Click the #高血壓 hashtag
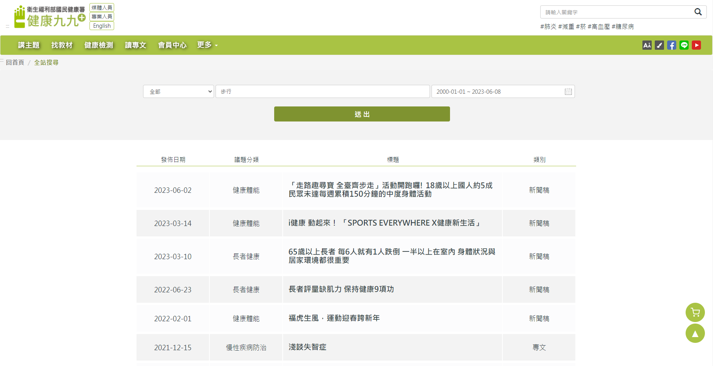 point(599,27)
